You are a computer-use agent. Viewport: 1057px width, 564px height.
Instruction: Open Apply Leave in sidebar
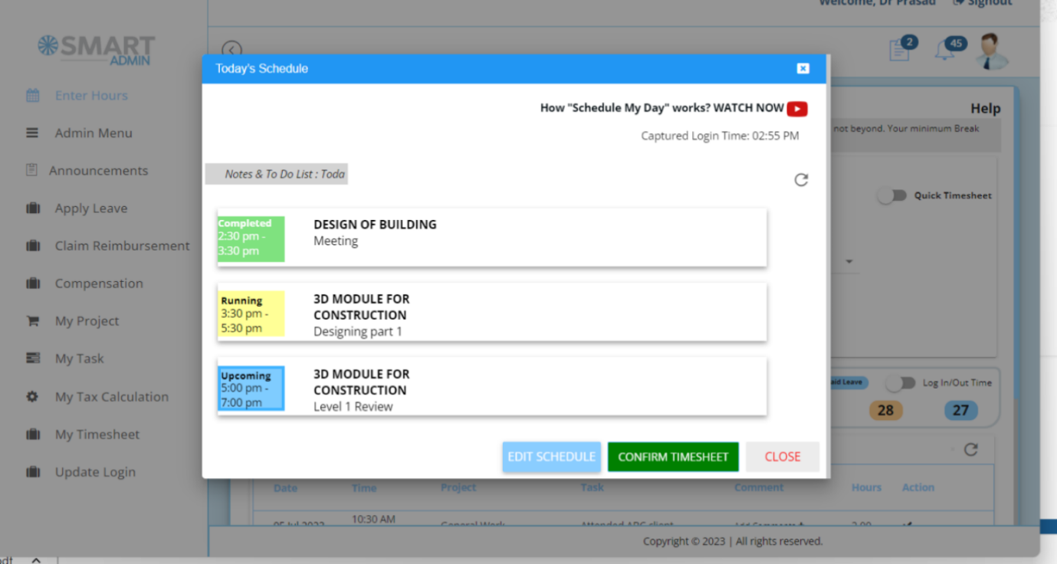[x=91, y=208]
